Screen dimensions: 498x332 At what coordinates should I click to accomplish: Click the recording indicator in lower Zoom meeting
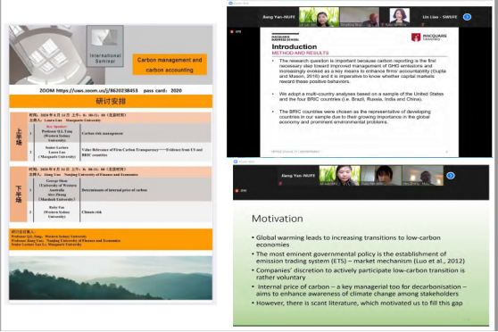click(242, 191)
